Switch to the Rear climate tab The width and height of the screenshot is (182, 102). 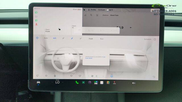102,39
